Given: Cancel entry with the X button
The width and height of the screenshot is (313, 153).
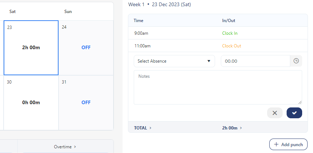Looking at the screenshot, I should (275, 113).
